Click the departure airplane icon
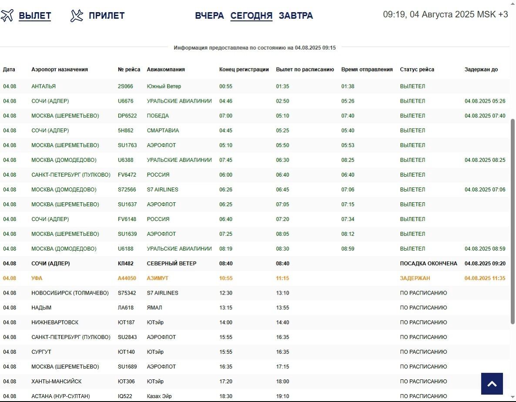 [7, 16]
